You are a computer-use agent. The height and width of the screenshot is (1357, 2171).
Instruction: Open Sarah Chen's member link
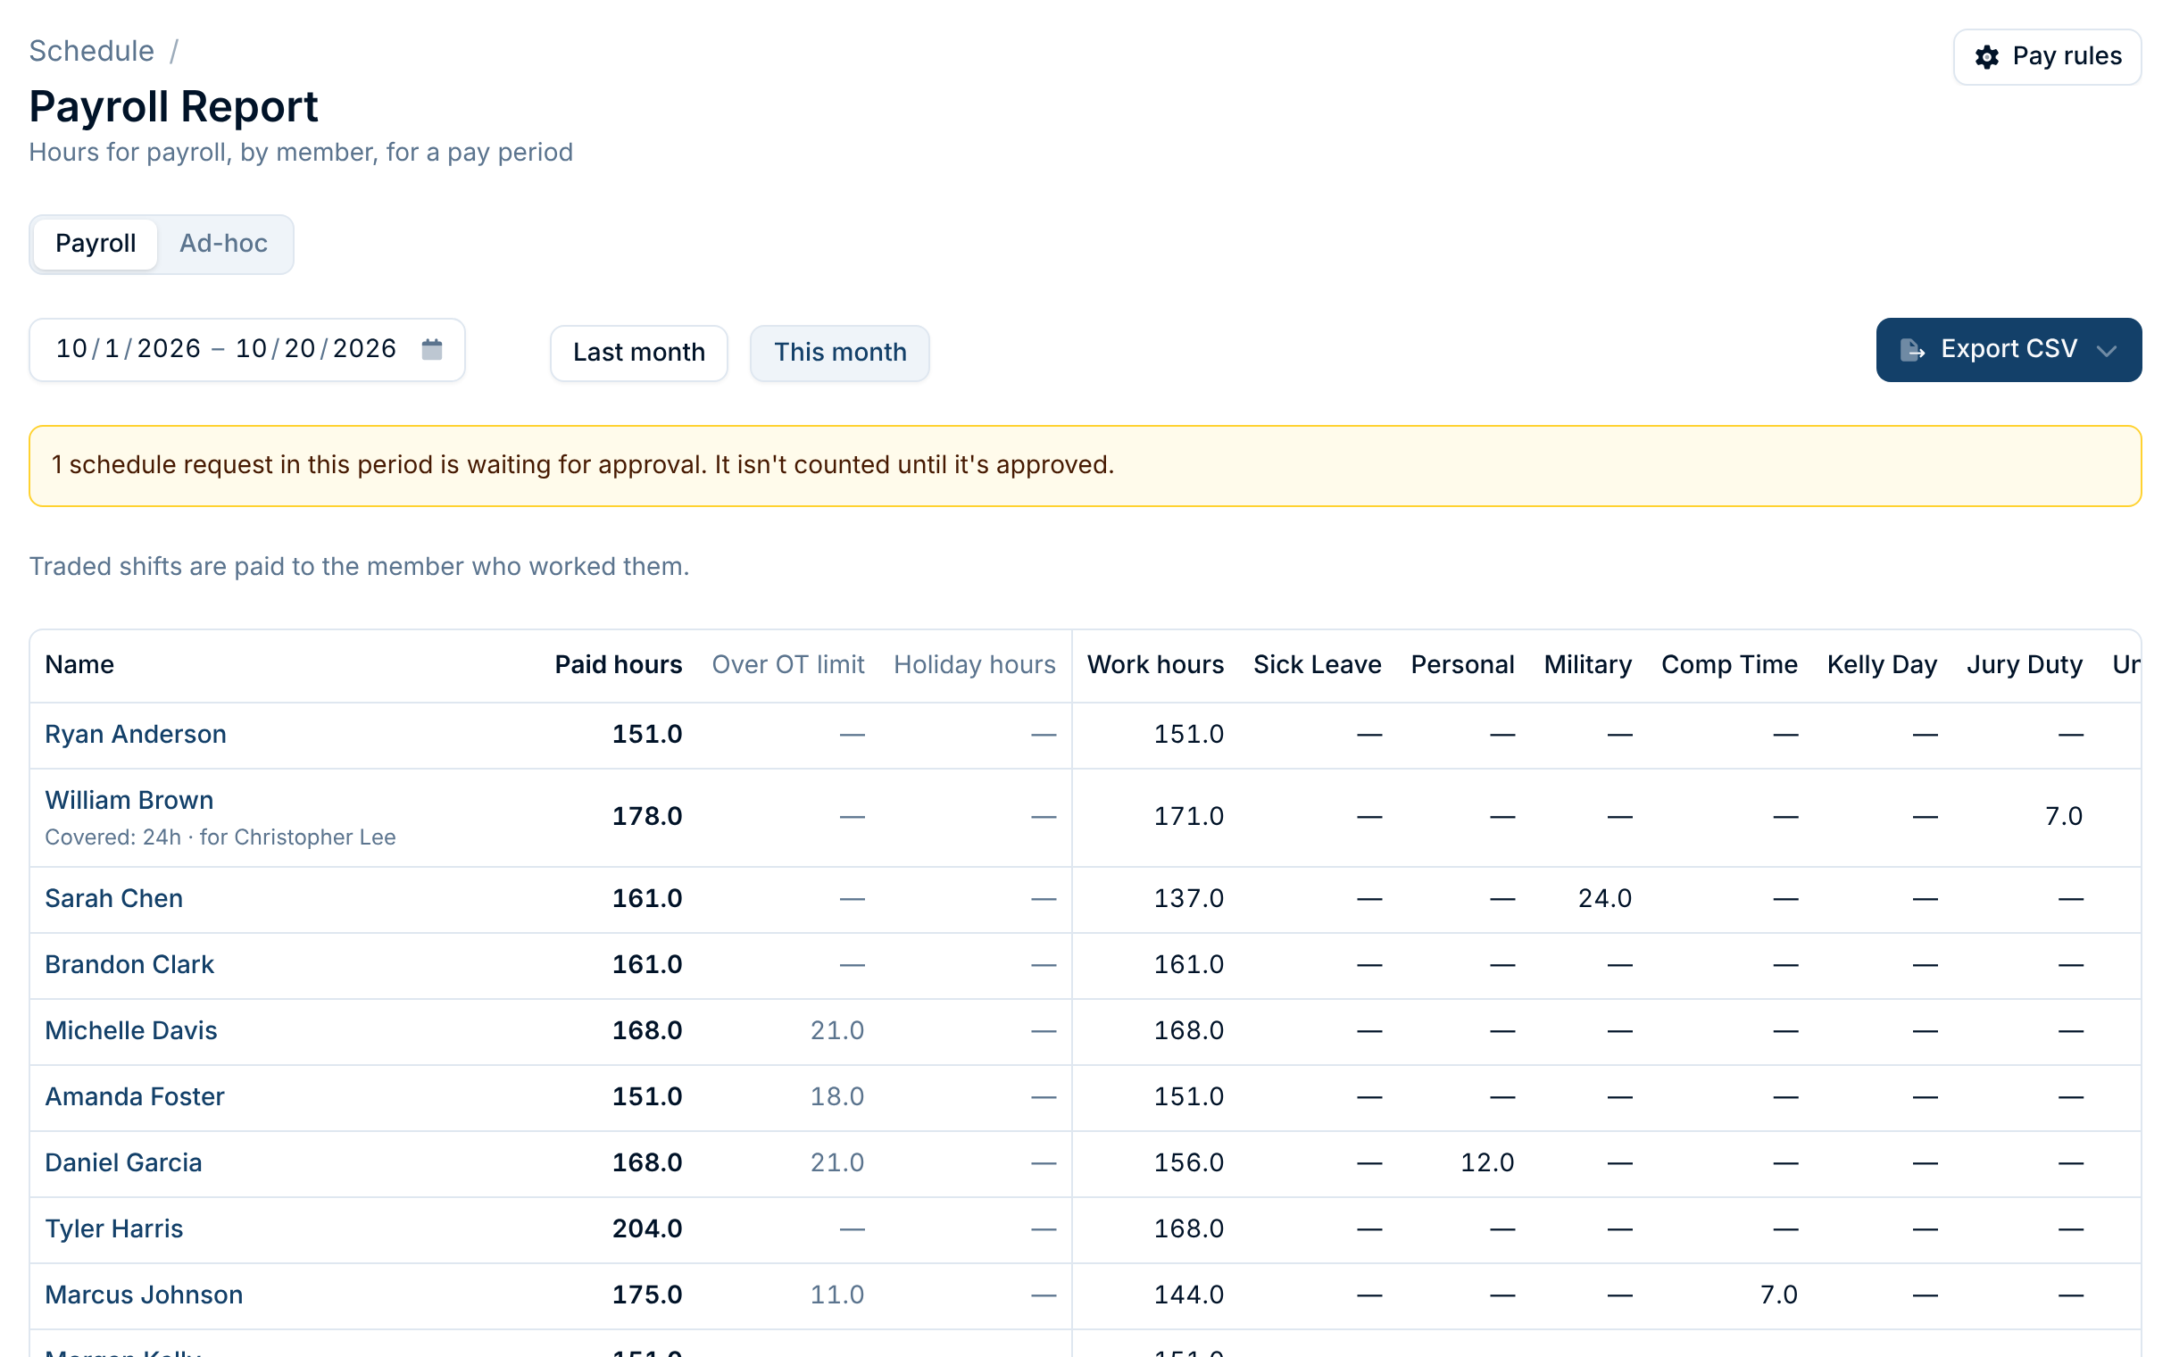(114, 898)
